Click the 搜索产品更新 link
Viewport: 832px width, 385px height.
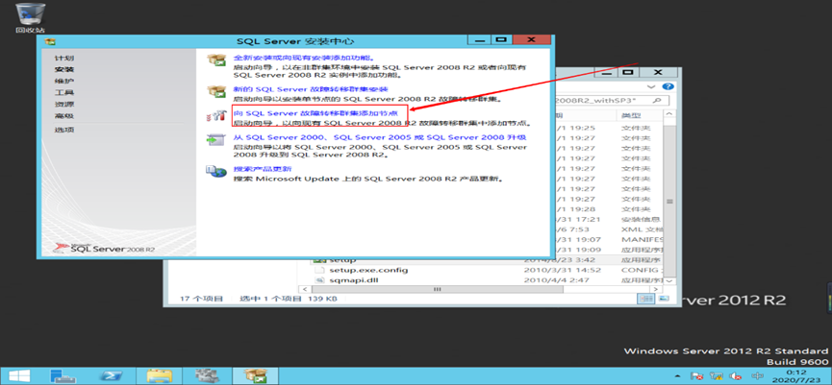pyautogui.click(x=264, y=169)
